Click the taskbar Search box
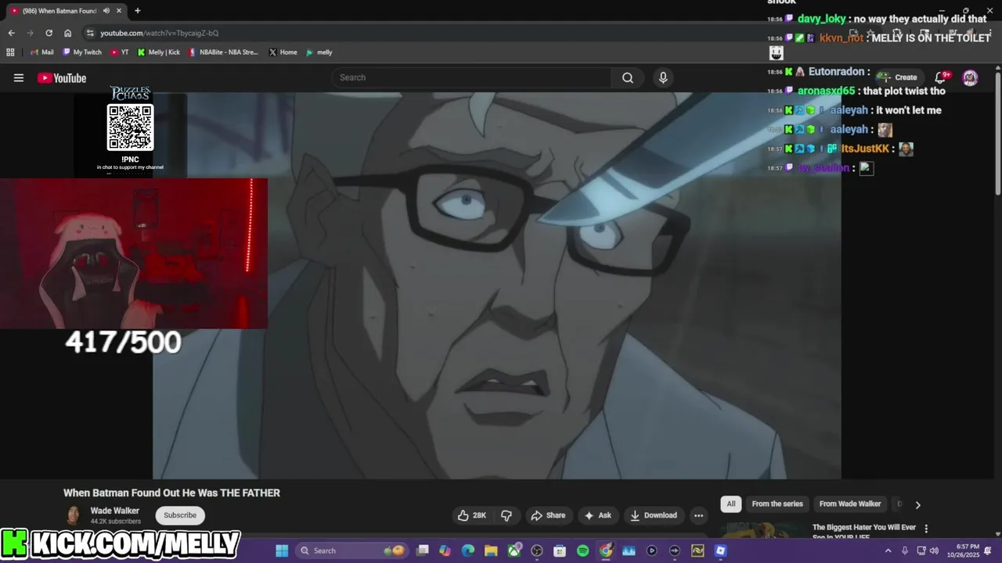Viewport: 1002px width, 563px height. pyautogui.click(x=352, y=551)
